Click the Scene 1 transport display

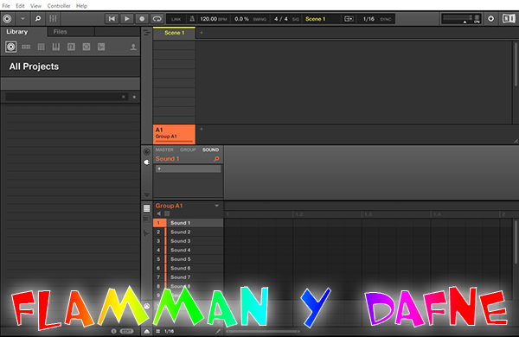pos(316,19)
